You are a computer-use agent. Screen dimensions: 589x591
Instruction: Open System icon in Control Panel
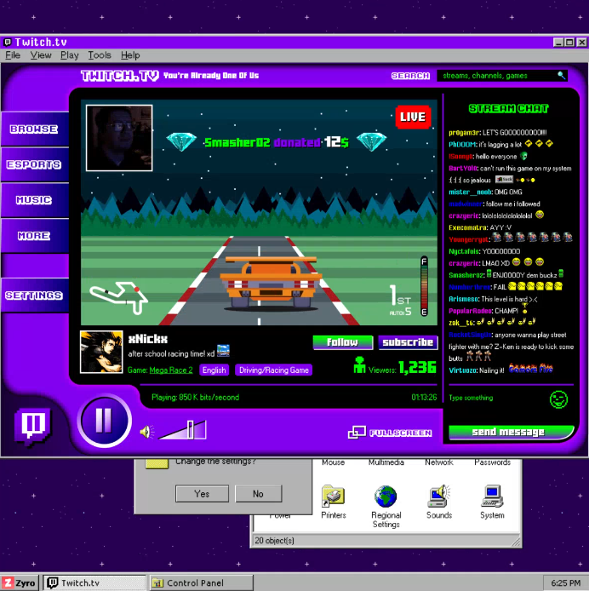tap(492, 502)
